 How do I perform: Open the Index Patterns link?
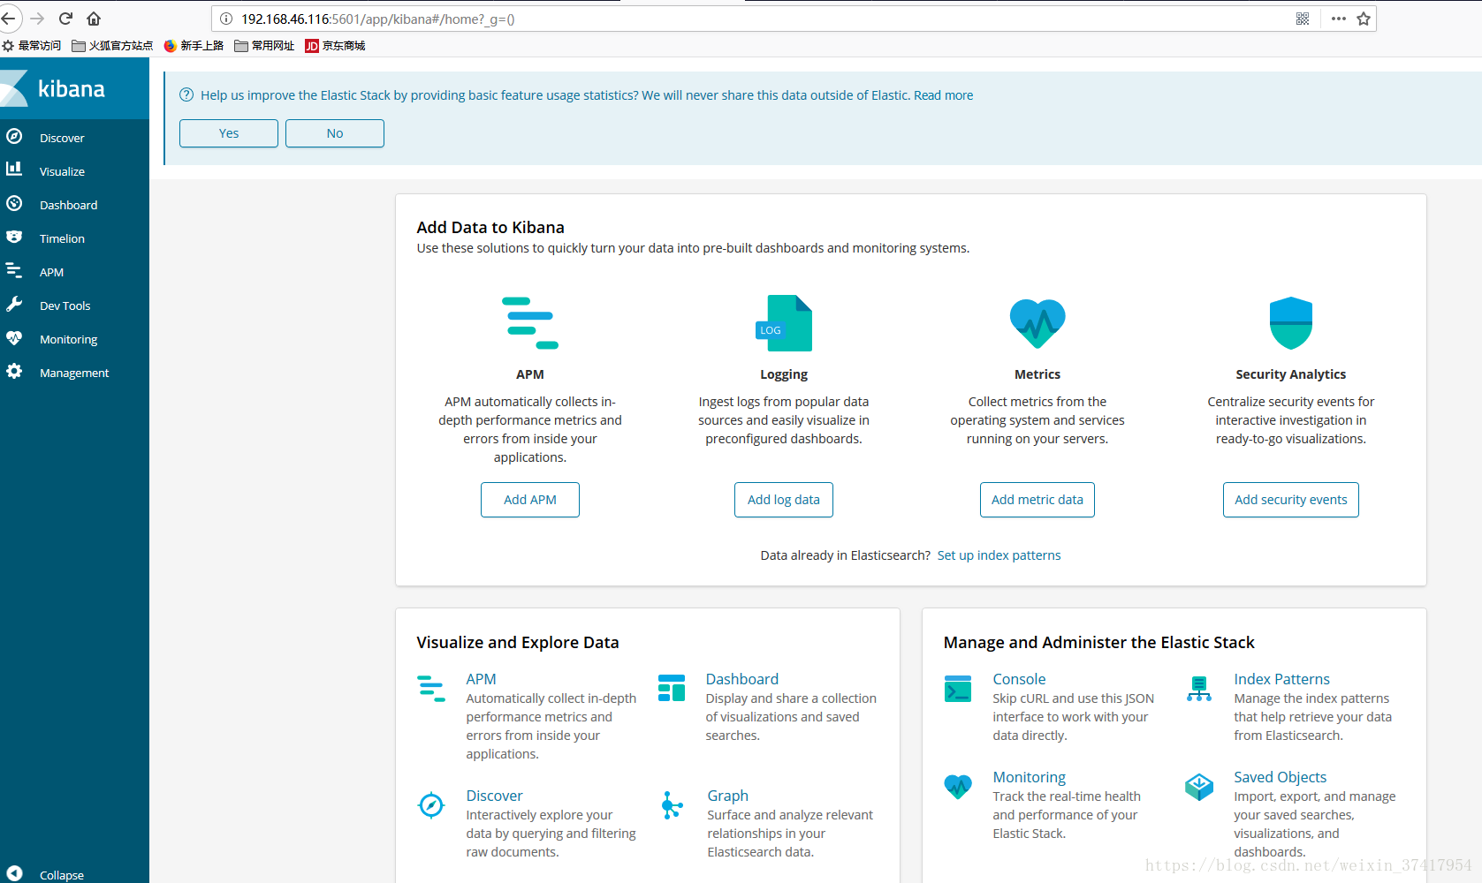pos(1281,679)
